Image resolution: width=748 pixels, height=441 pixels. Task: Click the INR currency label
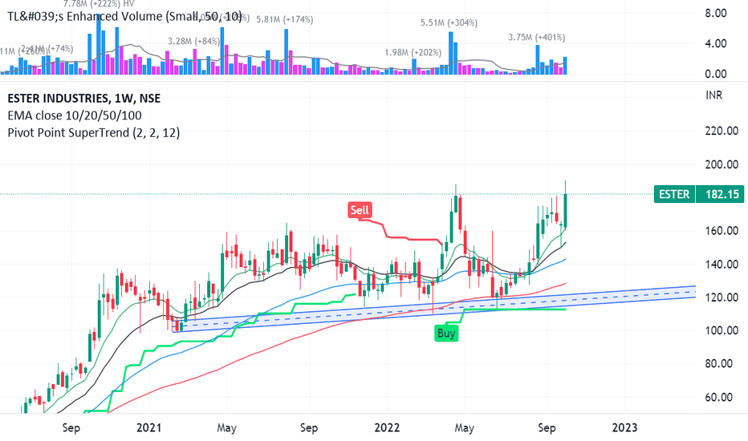[713, 95]
